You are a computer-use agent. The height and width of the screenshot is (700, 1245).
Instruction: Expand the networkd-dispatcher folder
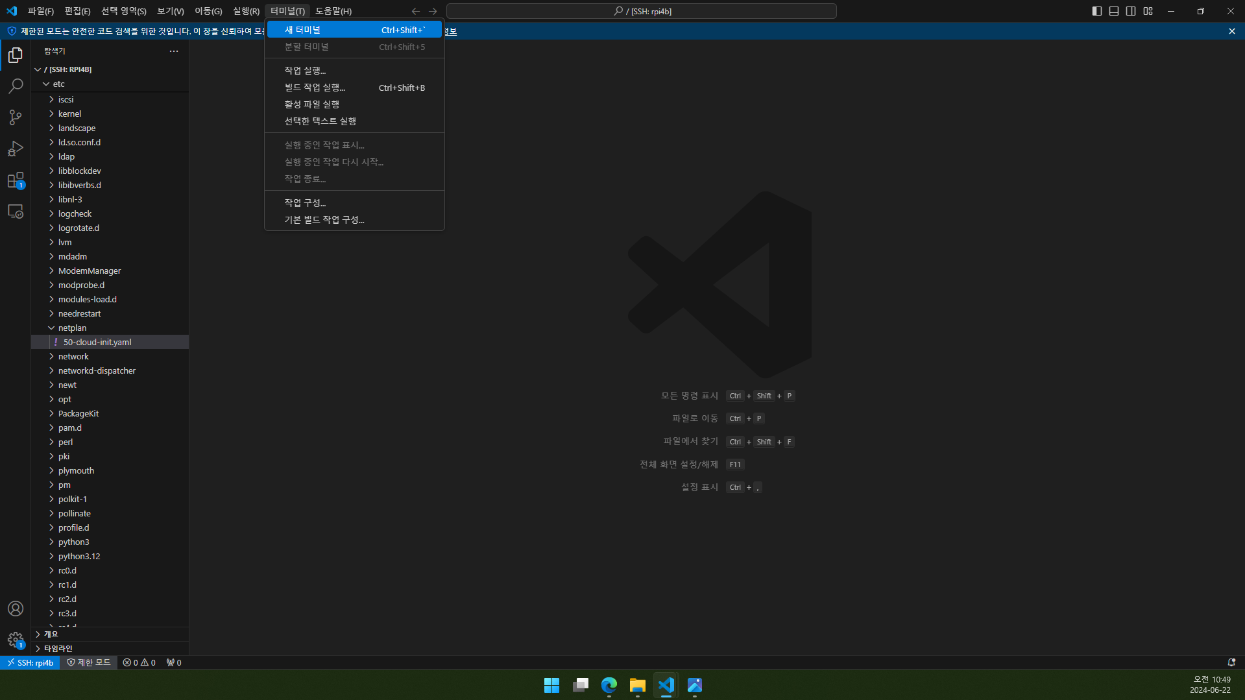[110, 371]
